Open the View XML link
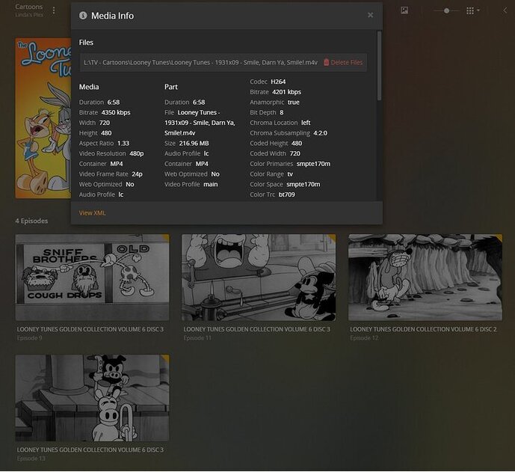 click(92, 213)
